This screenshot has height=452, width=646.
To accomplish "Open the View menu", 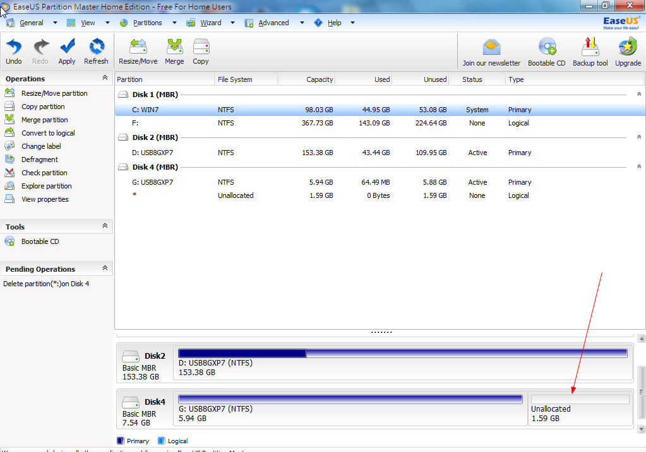I will coord(88,23).
